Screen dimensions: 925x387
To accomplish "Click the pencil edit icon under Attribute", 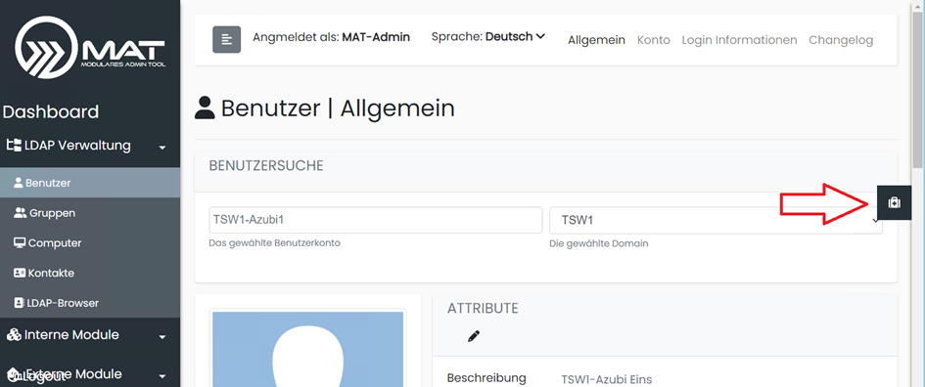I will tap(473, 336).
